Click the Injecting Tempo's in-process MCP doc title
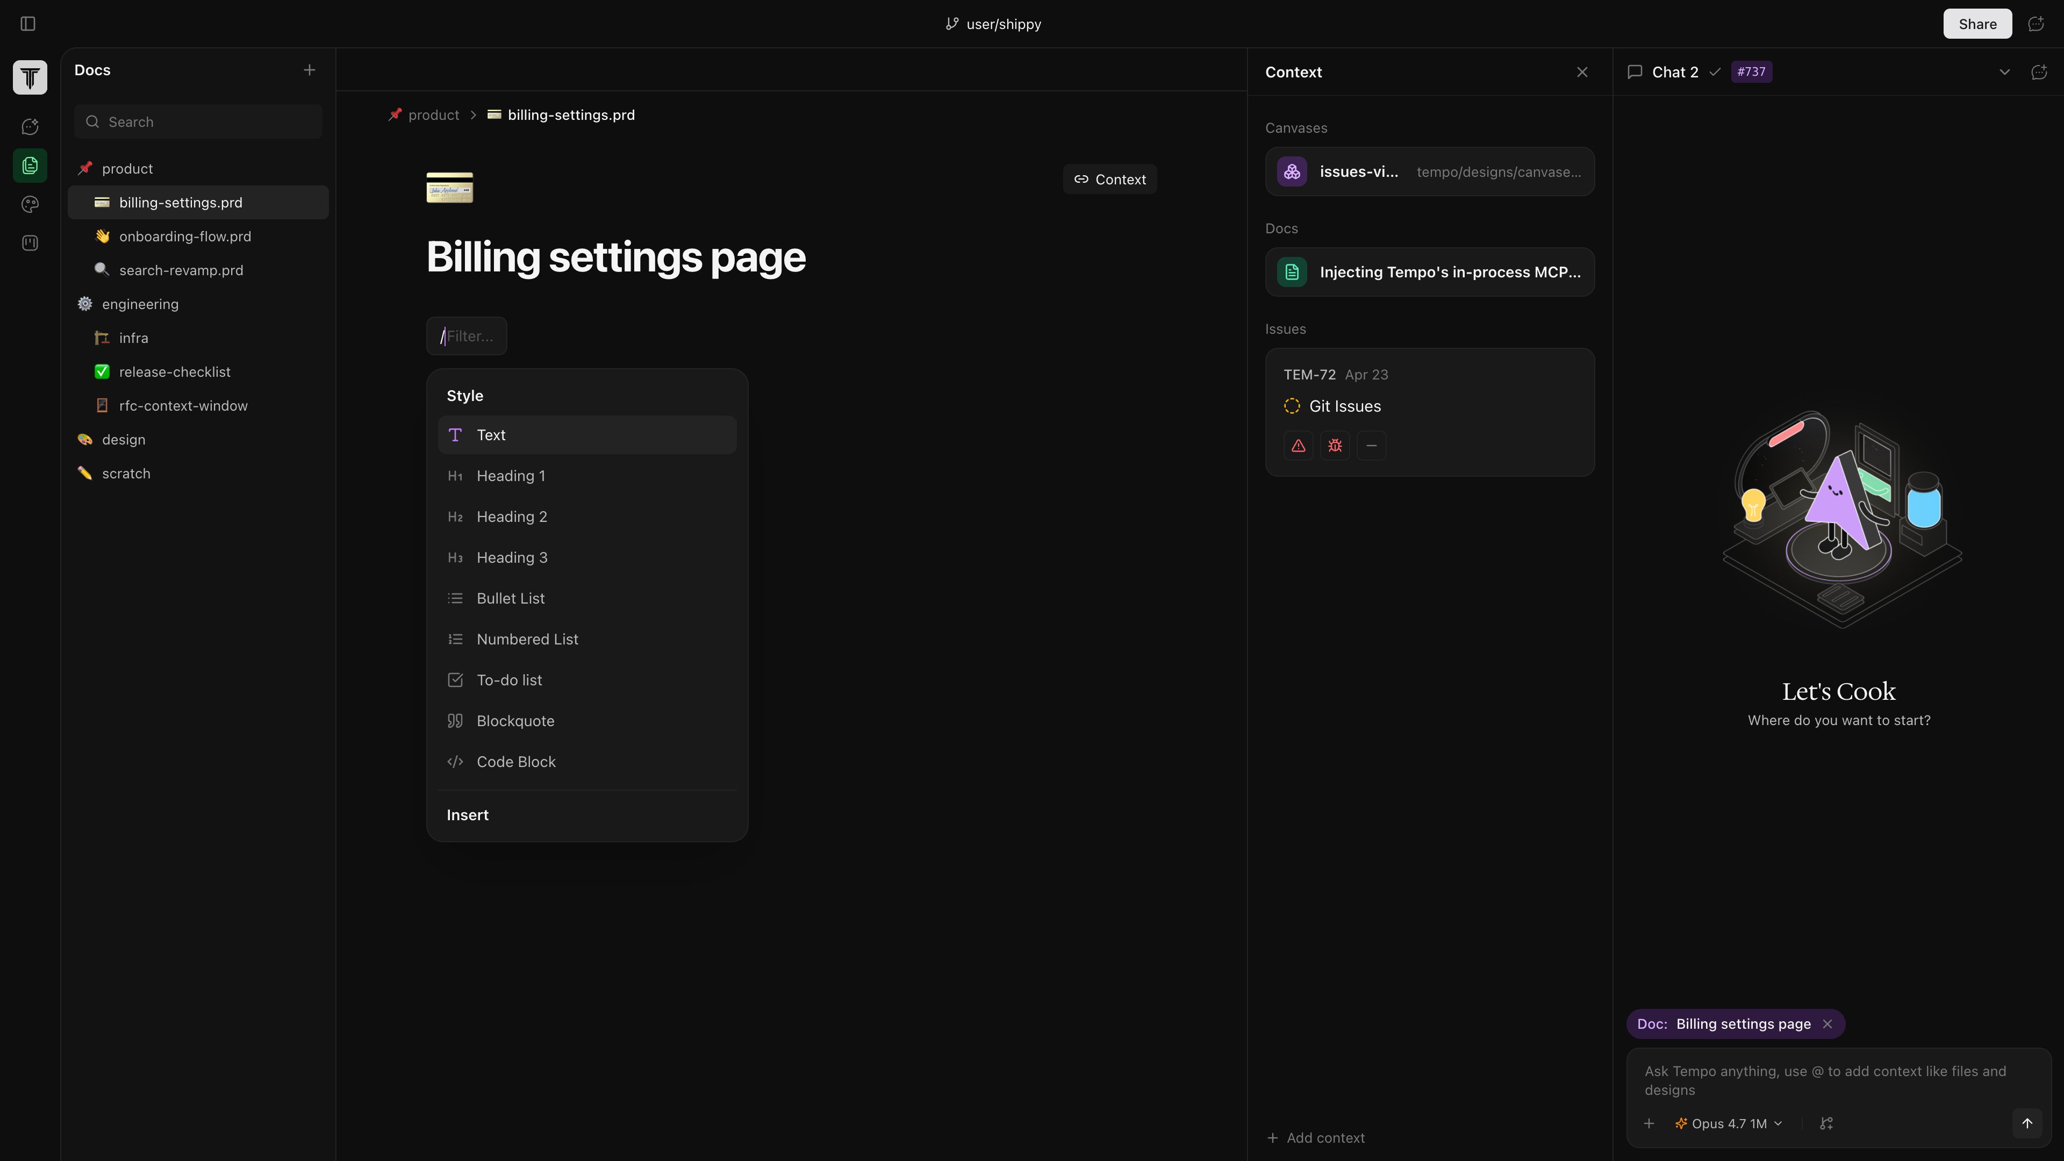The image size is (2064, 1161). click(x=1450, y=273)
